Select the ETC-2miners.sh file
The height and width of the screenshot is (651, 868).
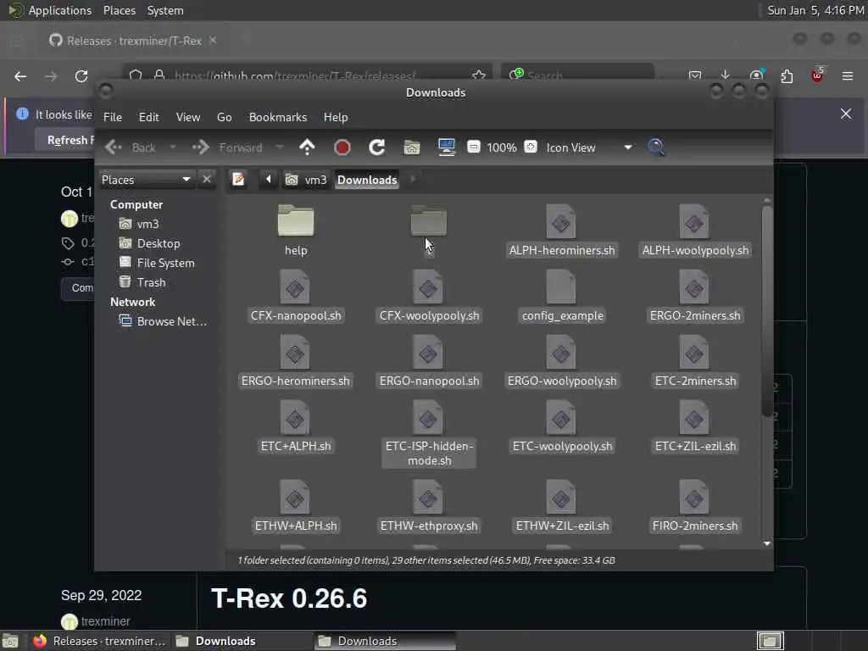[x=695, y=361]
